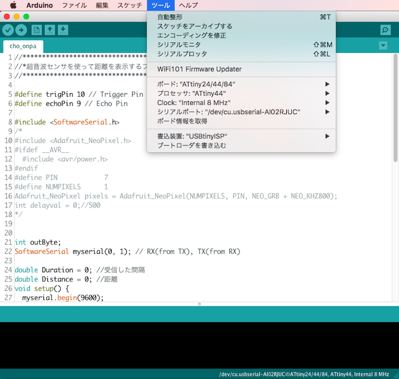Click the editor vertical scrollbar thumb
Screen dimensions: 399x379
(395, 108)
